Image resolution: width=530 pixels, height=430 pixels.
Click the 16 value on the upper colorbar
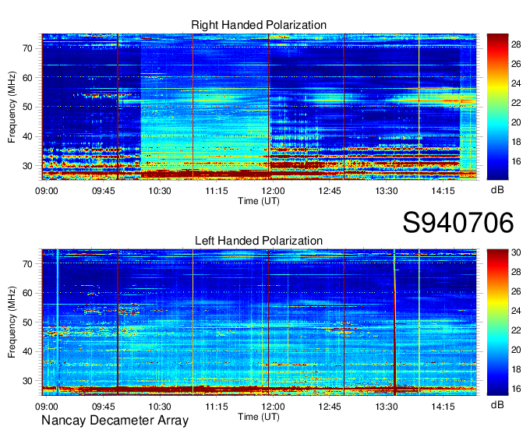[x=516, y=161]
